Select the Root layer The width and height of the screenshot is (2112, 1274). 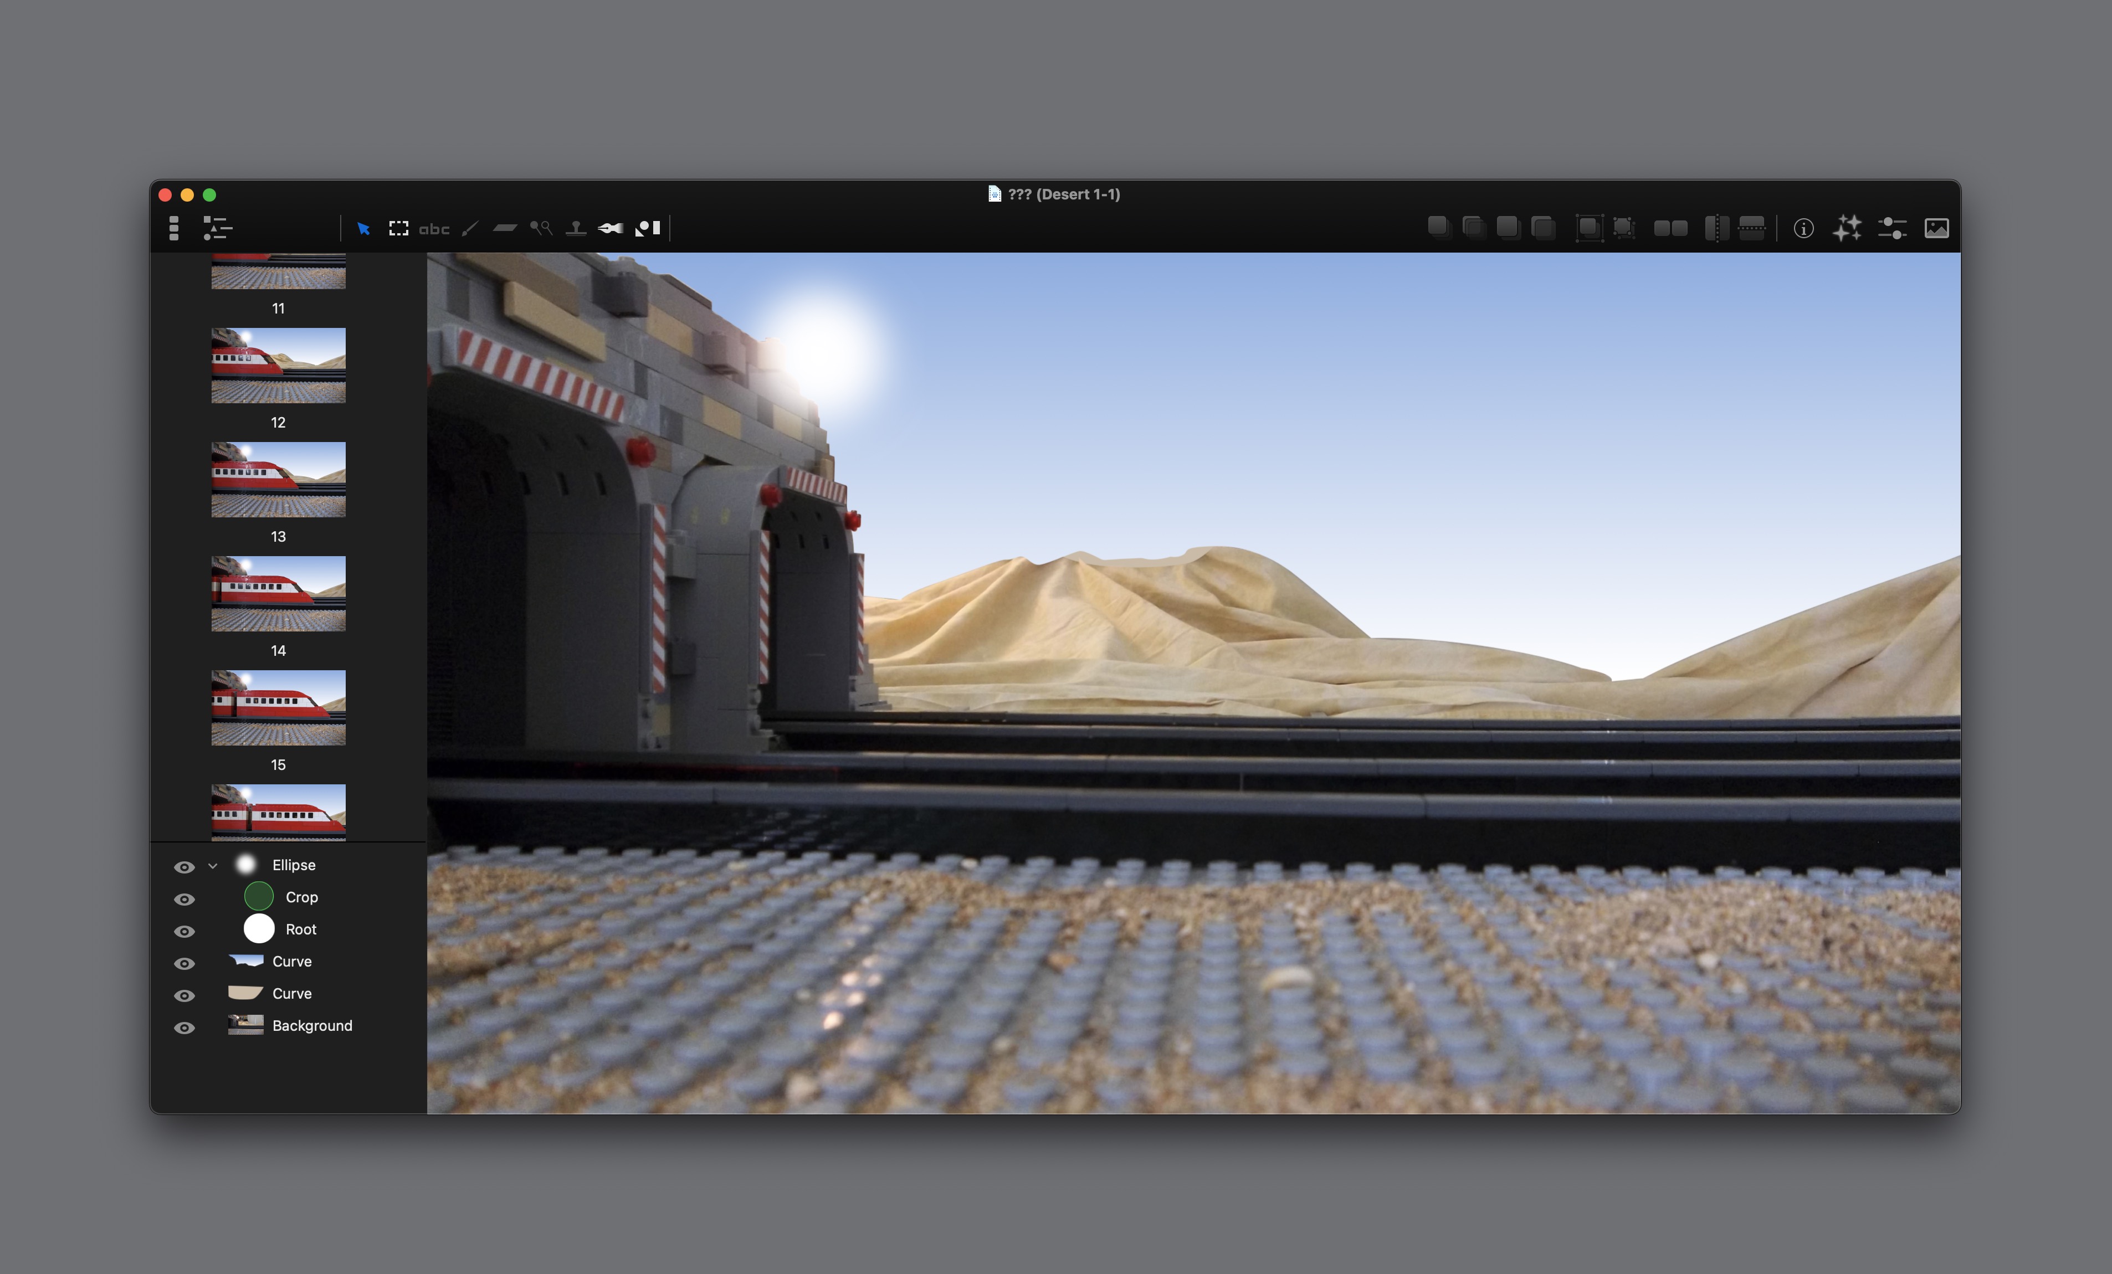coord(301,929)
